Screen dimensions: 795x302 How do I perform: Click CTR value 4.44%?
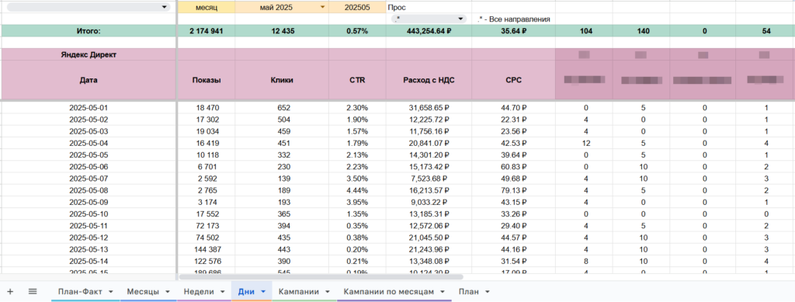pyautogui.click(x=357, y=190)
